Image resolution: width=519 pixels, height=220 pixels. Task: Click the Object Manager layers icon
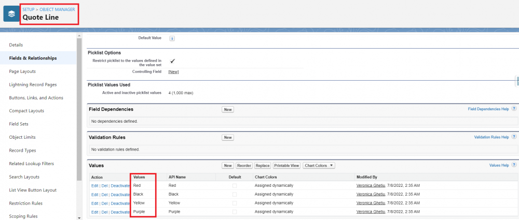(11, 14)
